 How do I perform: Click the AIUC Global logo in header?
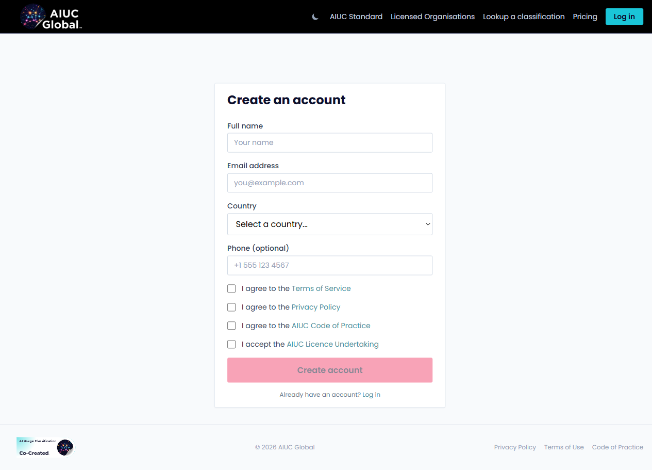point(51,17)
